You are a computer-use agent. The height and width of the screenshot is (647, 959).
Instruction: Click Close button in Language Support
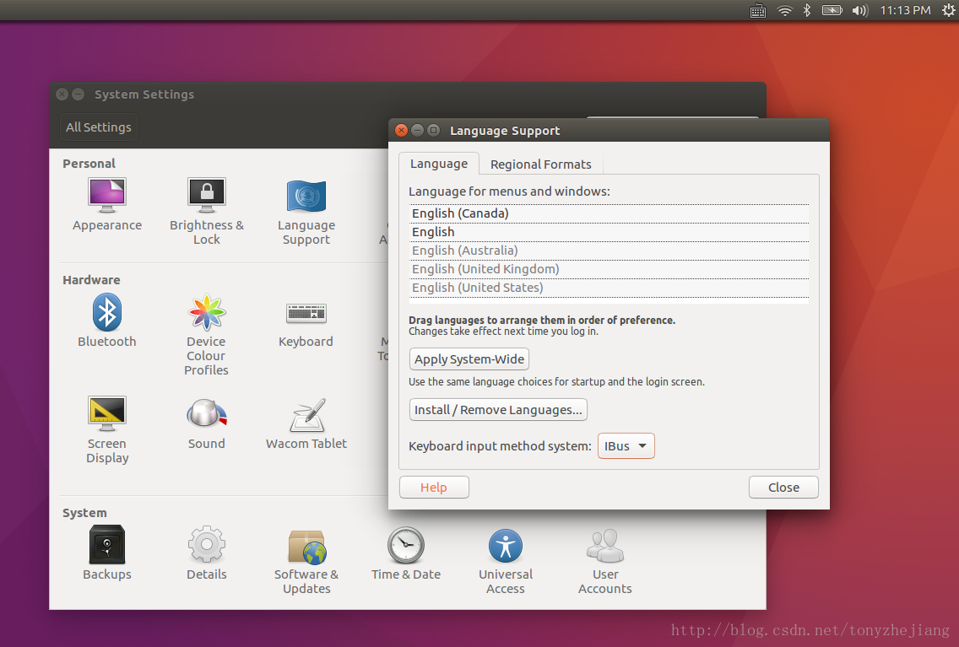(783, 488)
